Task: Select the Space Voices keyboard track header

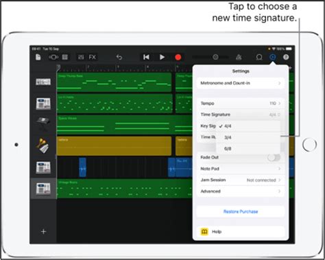Action: 43,123
